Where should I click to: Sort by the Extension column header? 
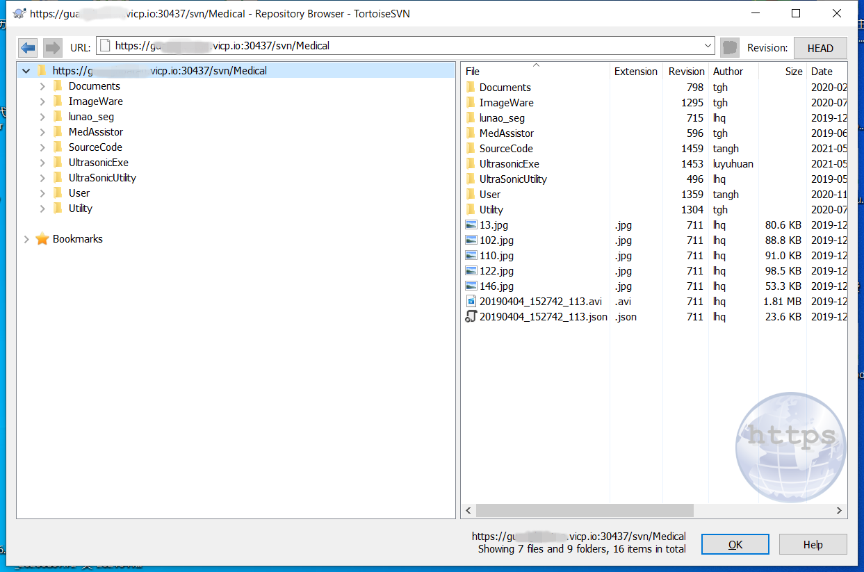(x=636, y=71)
